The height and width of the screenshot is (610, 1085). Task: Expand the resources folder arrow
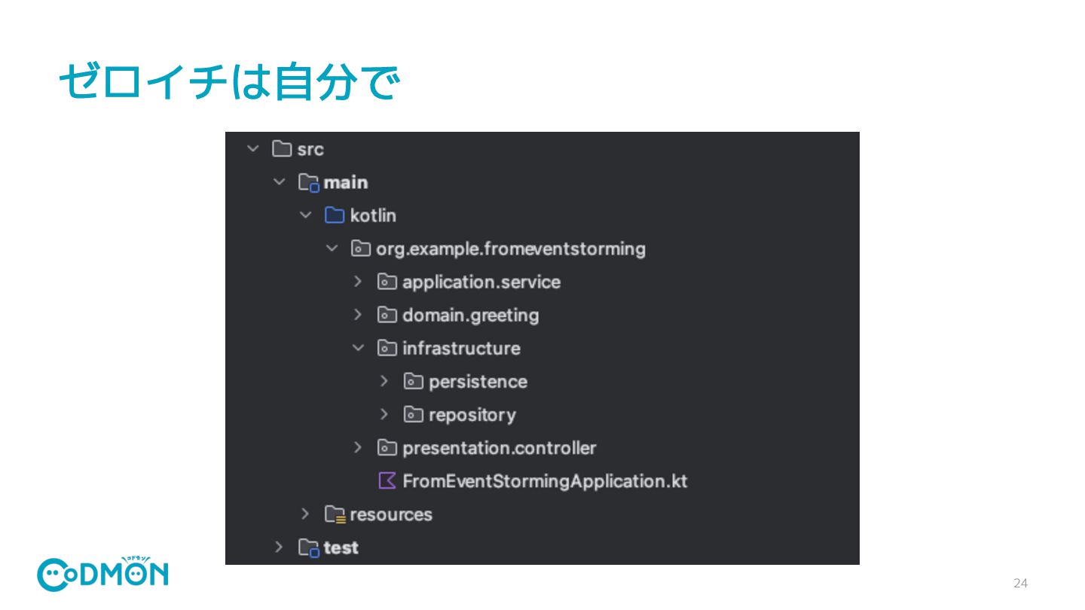(x=305, y=514)
